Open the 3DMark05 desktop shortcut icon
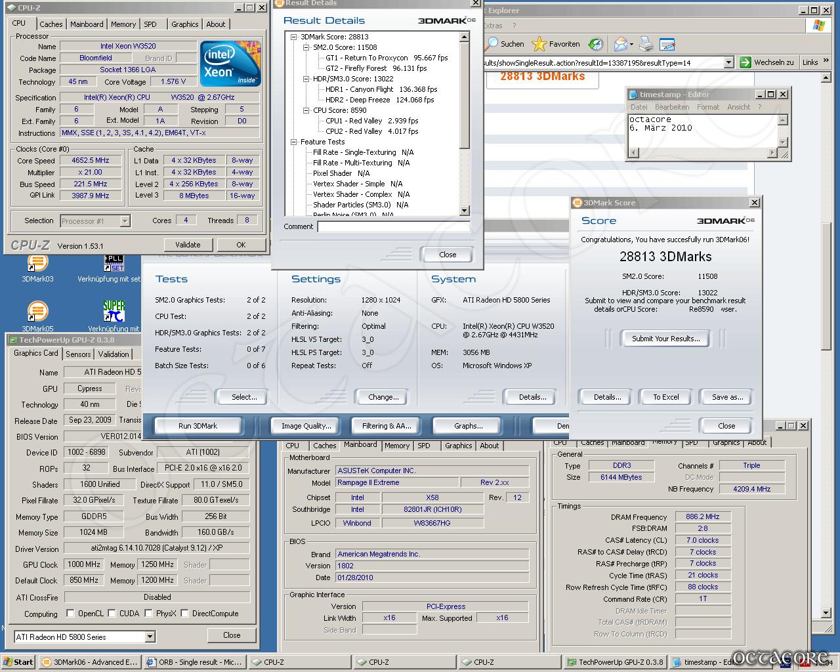Image resolution: width=840 pixels, height=672 pixels. pos(37,311)
